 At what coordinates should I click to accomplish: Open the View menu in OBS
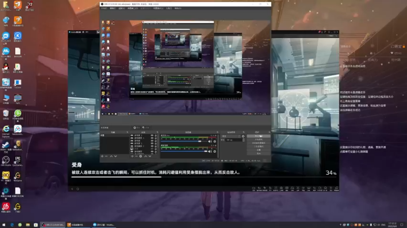(x=122, y=8)
